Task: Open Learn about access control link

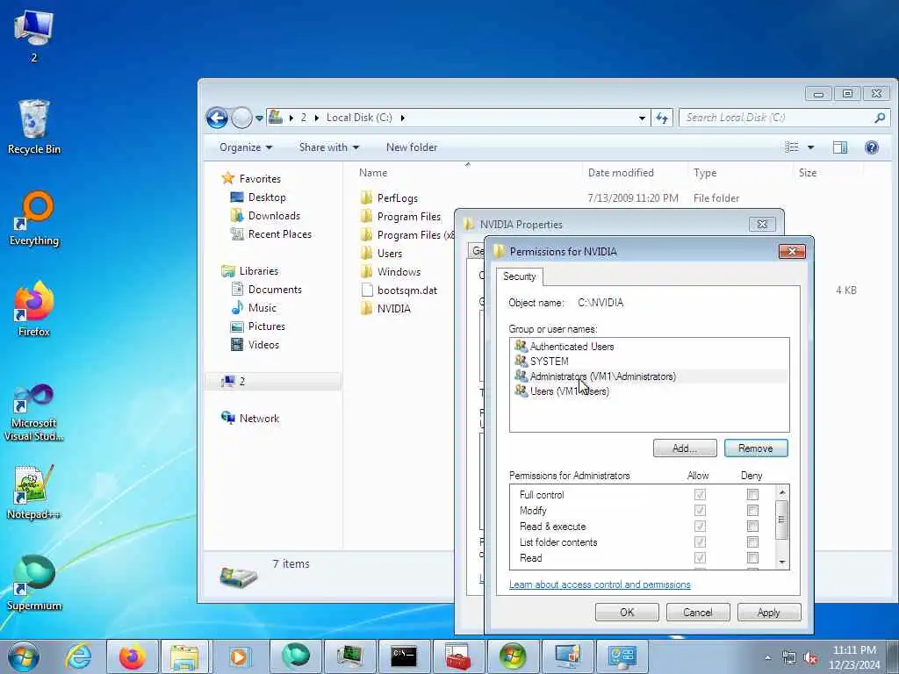Action: pos(600,584)
